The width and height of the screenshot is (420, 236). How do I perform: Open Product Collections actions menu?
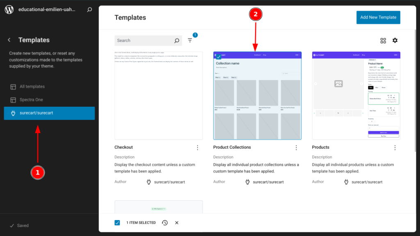[296, 147]
